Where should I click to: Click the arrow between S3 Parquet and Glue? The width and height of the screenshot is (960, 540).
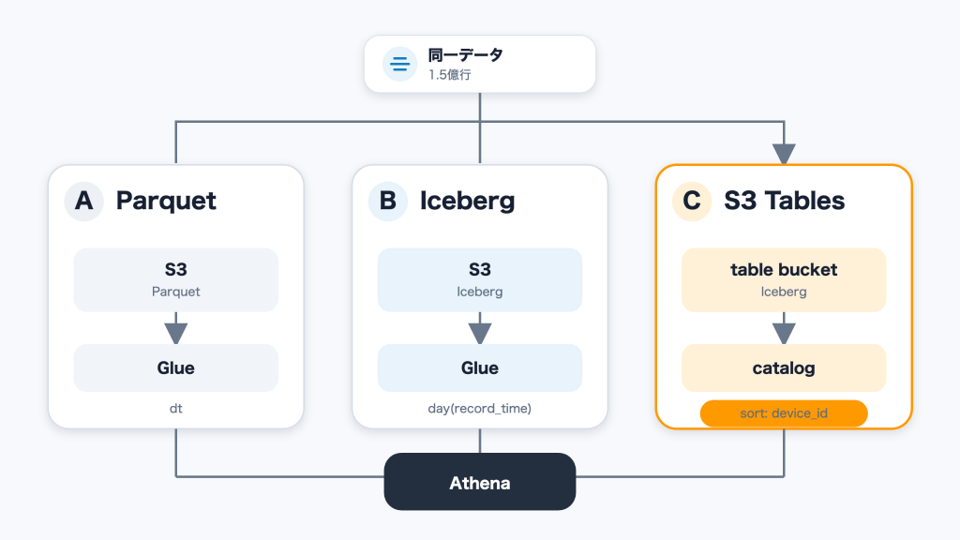(175, 328)
